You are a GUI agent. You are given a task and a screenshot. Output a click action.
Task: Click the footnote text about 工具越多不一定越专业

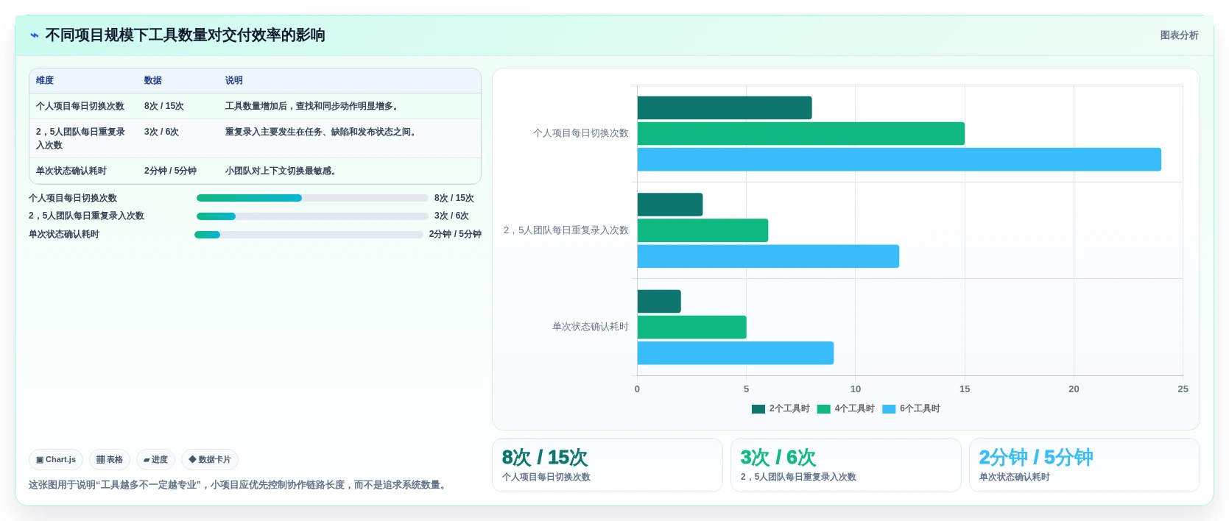tap(239, 485)
